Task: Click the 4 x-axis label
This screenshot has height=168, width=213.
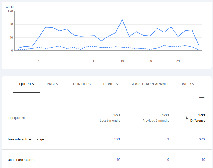Action: coord(39,61)
